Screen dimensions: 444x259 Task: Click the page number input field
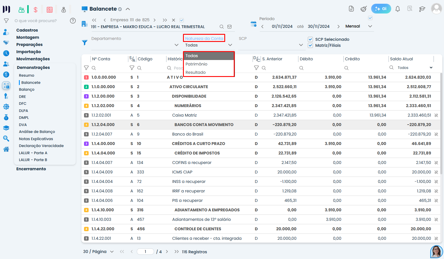[145, 252]
